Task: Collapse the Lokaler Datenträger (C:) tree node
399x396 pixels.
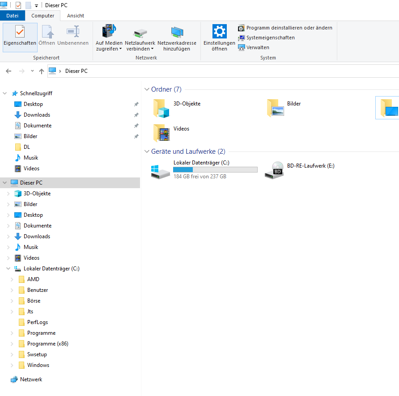Action: pyautogui.click(x=8, y=268)
